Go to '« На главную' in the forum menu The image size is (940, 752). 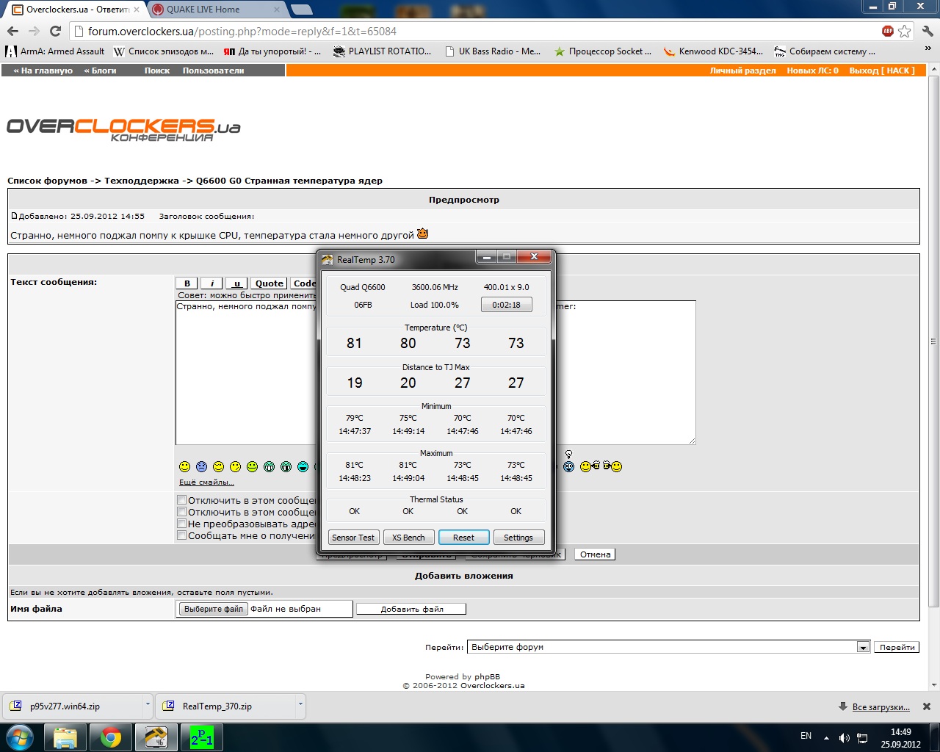tap(43, 70)
